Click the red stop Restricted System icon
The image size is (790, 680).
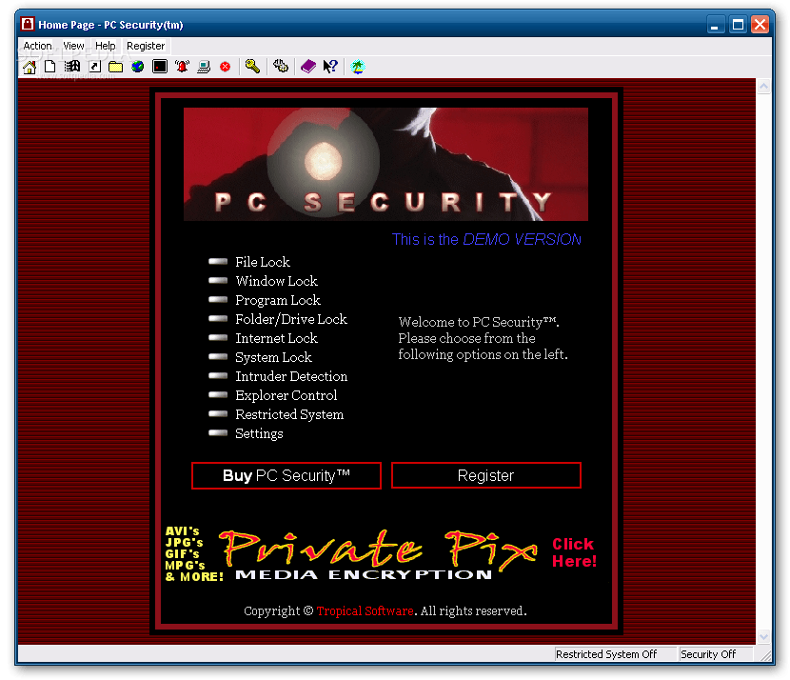(225, 66)
